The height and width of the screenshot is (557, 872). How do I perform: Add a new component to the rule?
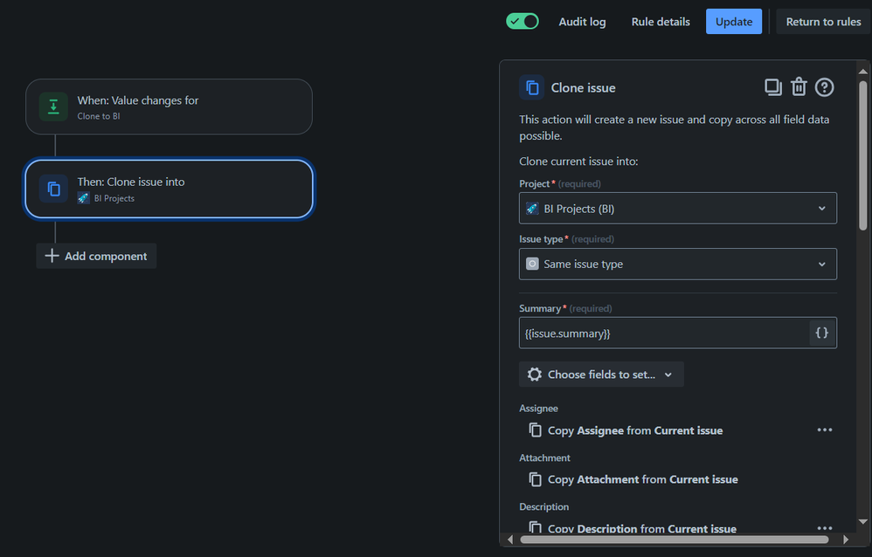pyautogui.click(x=96, y=256)
